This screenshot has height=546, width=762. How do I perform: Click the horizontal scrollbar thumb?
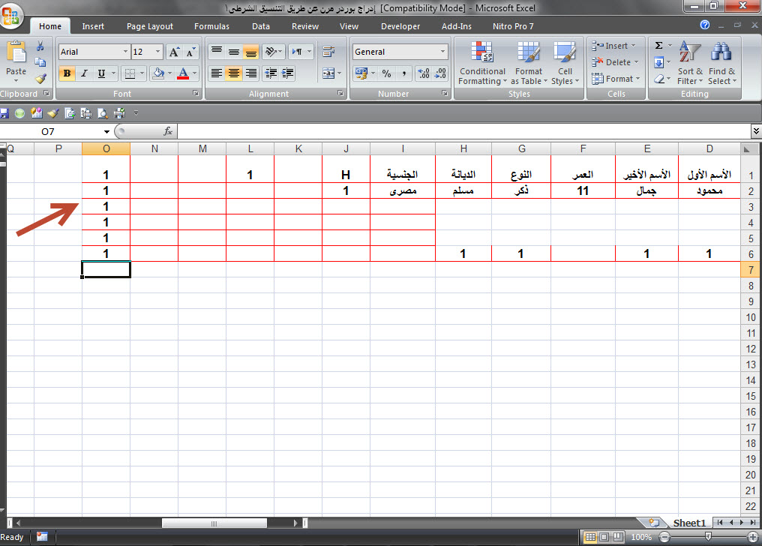coord(214,523)
